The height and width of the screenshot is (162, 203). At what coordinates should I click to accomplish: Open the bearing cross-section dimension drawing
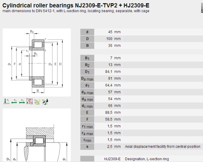37,62
